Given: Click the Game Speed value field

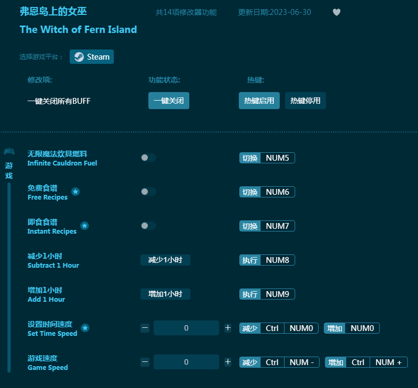Looking at the screenshot, I should (186, 362).
